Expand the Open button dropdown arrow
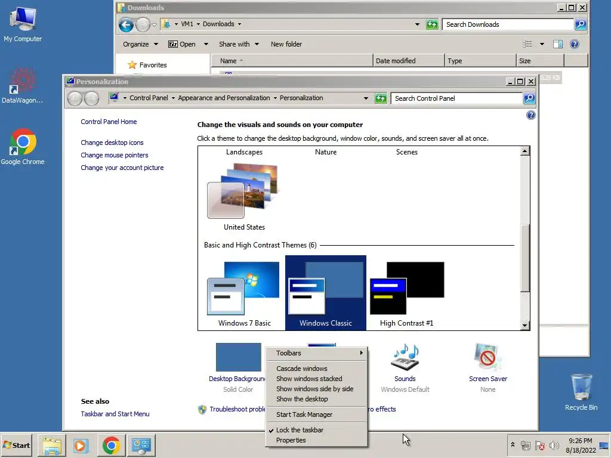Viewport: 611px width, 458px height. pyautogui.click(x=206, y=44)
